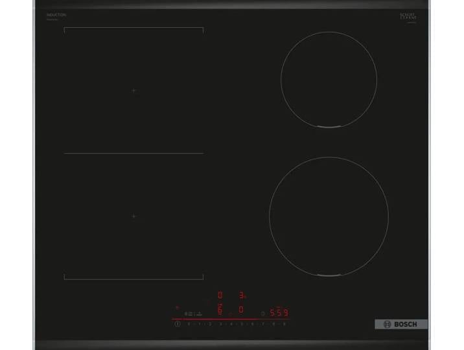Click the lower larger round cooking zone
The width and height of the screenshot is (464, 350).
click(329, 216)
